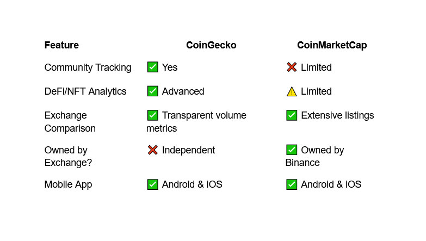The height and width of the screenshot is (241, 426).
Task: Click the "Exchange Comparison" row label
Action: click(x=70, y=122)
